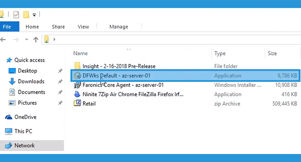The height and width of the screenshot is (162, 301).
Task: Sort files by Size column header
Action: point(272,53)
